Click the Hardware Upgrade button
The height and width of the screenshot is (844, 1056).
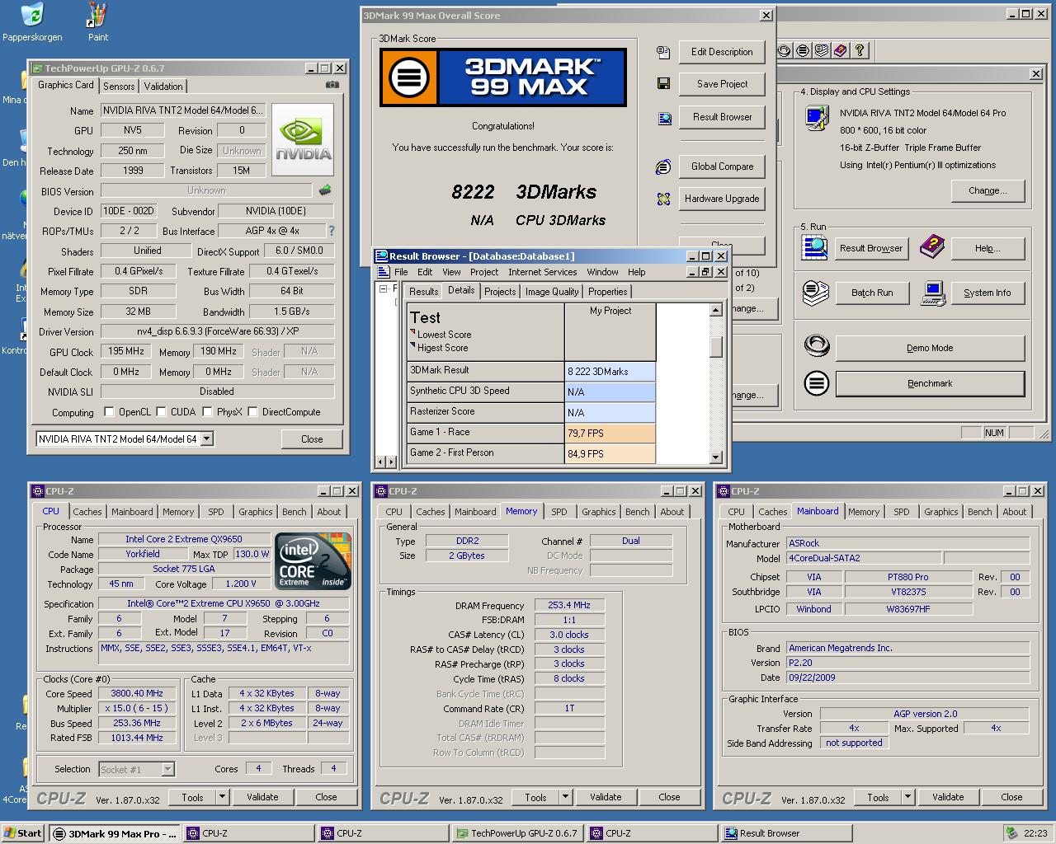point(722,199)
